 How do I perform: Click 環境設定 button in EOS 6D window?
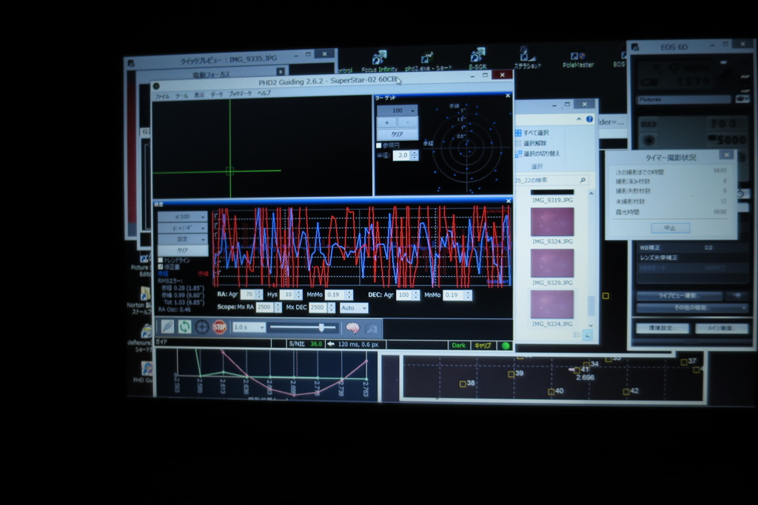pyautogui.click(x=662, y=328)
